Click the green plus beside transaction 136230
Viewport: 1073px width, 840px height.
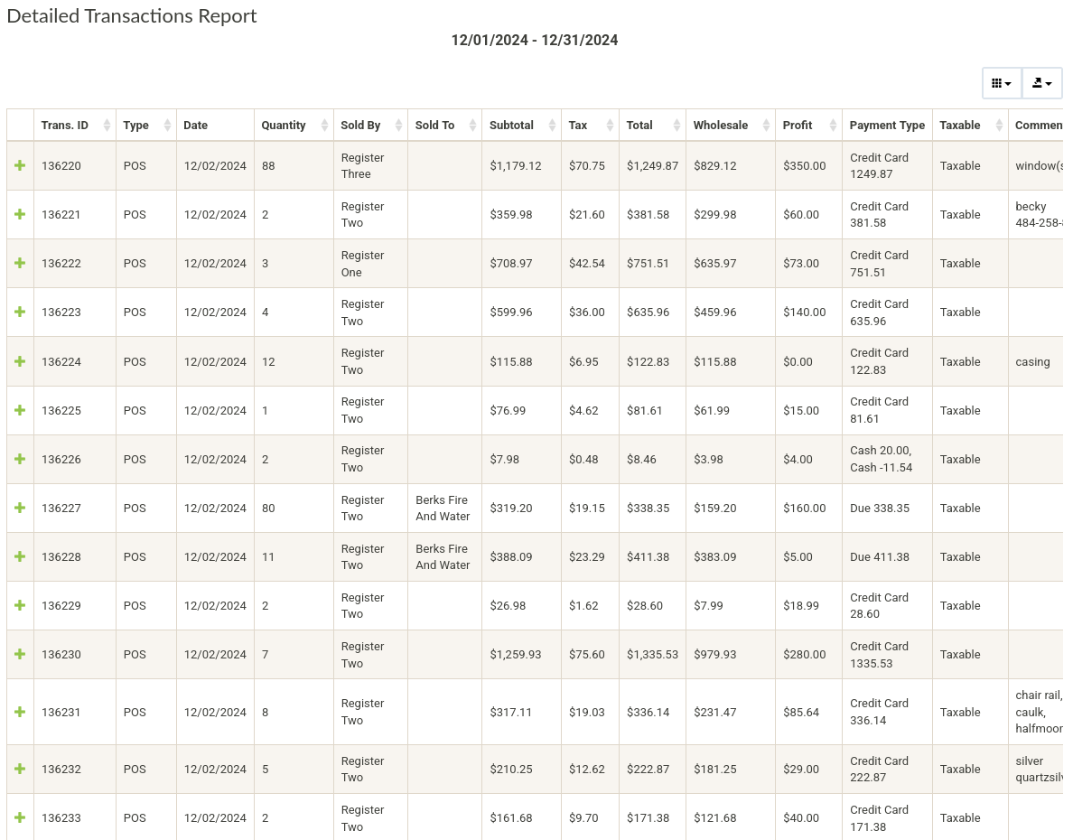[20, 654]
